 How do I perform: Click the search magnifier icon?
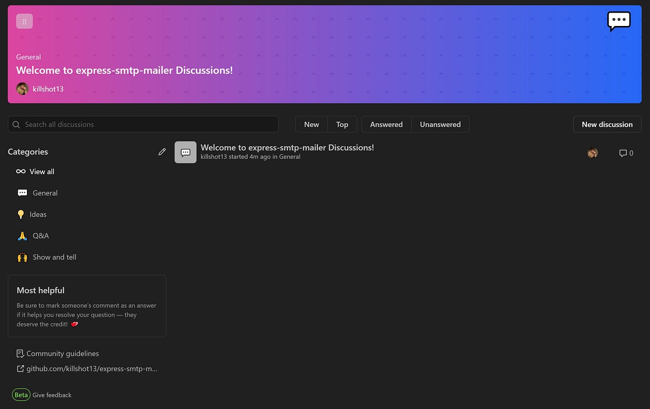[x=16, y=124]
